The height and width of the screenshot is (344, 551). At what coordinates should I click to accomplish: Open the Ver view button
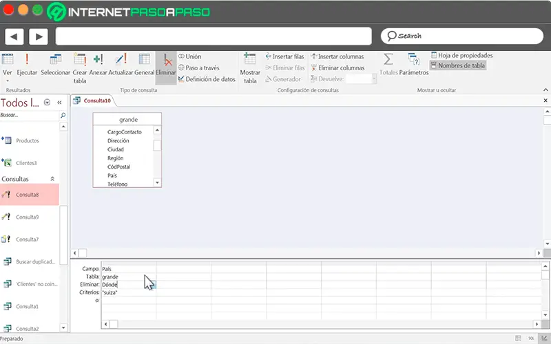click(x=8, y=67)
